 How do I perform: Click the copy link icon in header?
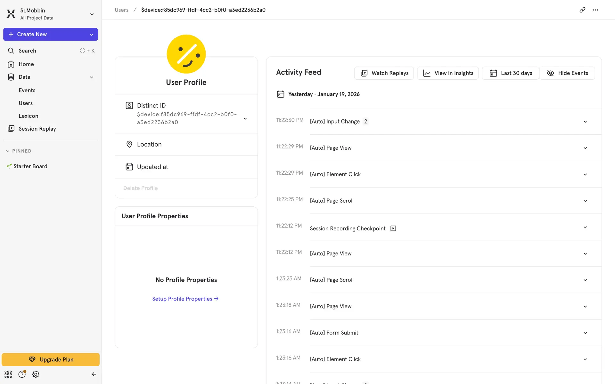(x=582, y=10)
